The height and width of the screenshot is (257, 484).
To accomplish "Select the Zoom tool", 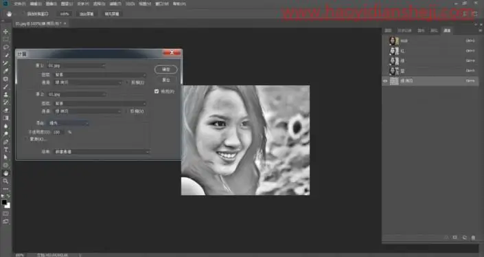I will click(5, 181).
